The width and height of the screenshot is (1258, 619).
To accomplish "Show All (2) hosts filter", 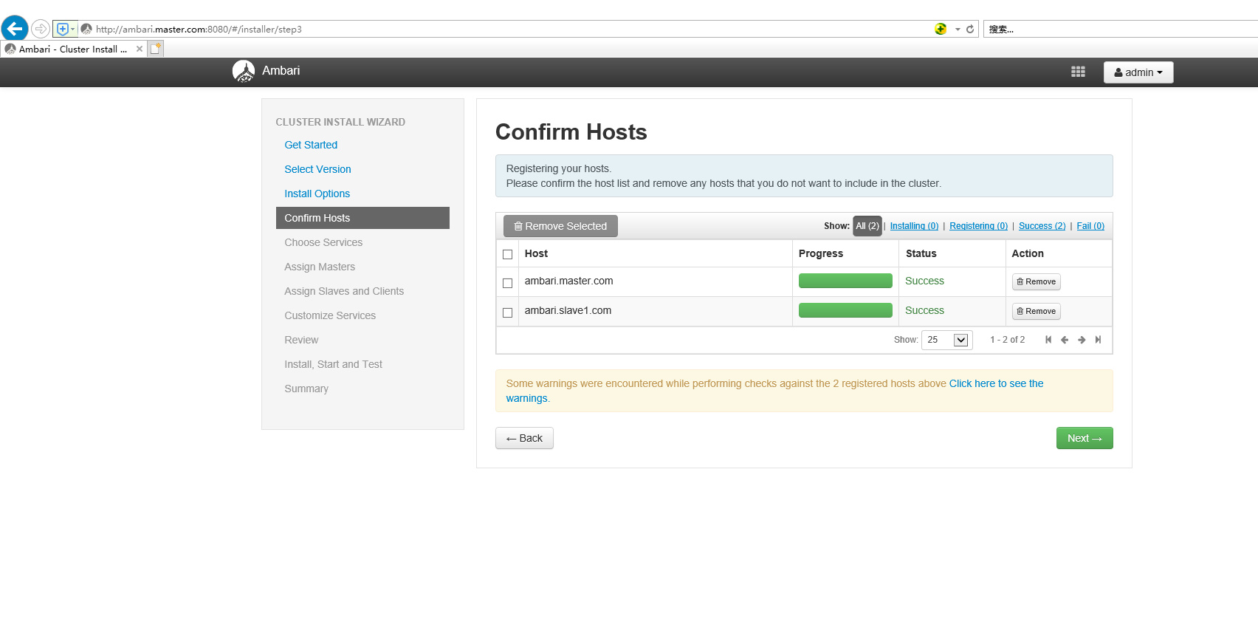I will click(867, 226).
